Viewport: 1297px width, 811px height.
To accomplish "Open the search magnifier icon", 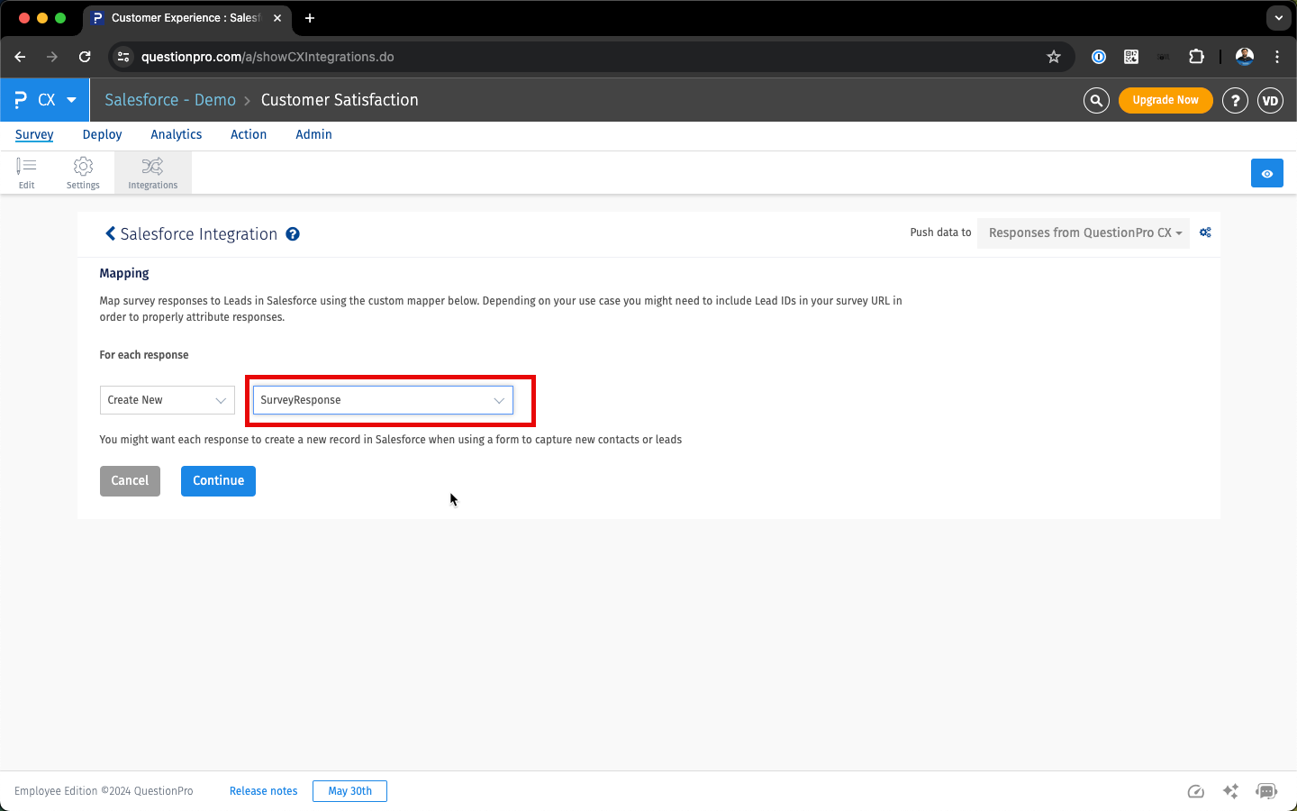I will pos(1096,101).
